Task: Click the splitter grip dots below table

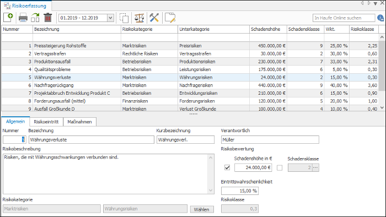Action: [x=193, y=114]
